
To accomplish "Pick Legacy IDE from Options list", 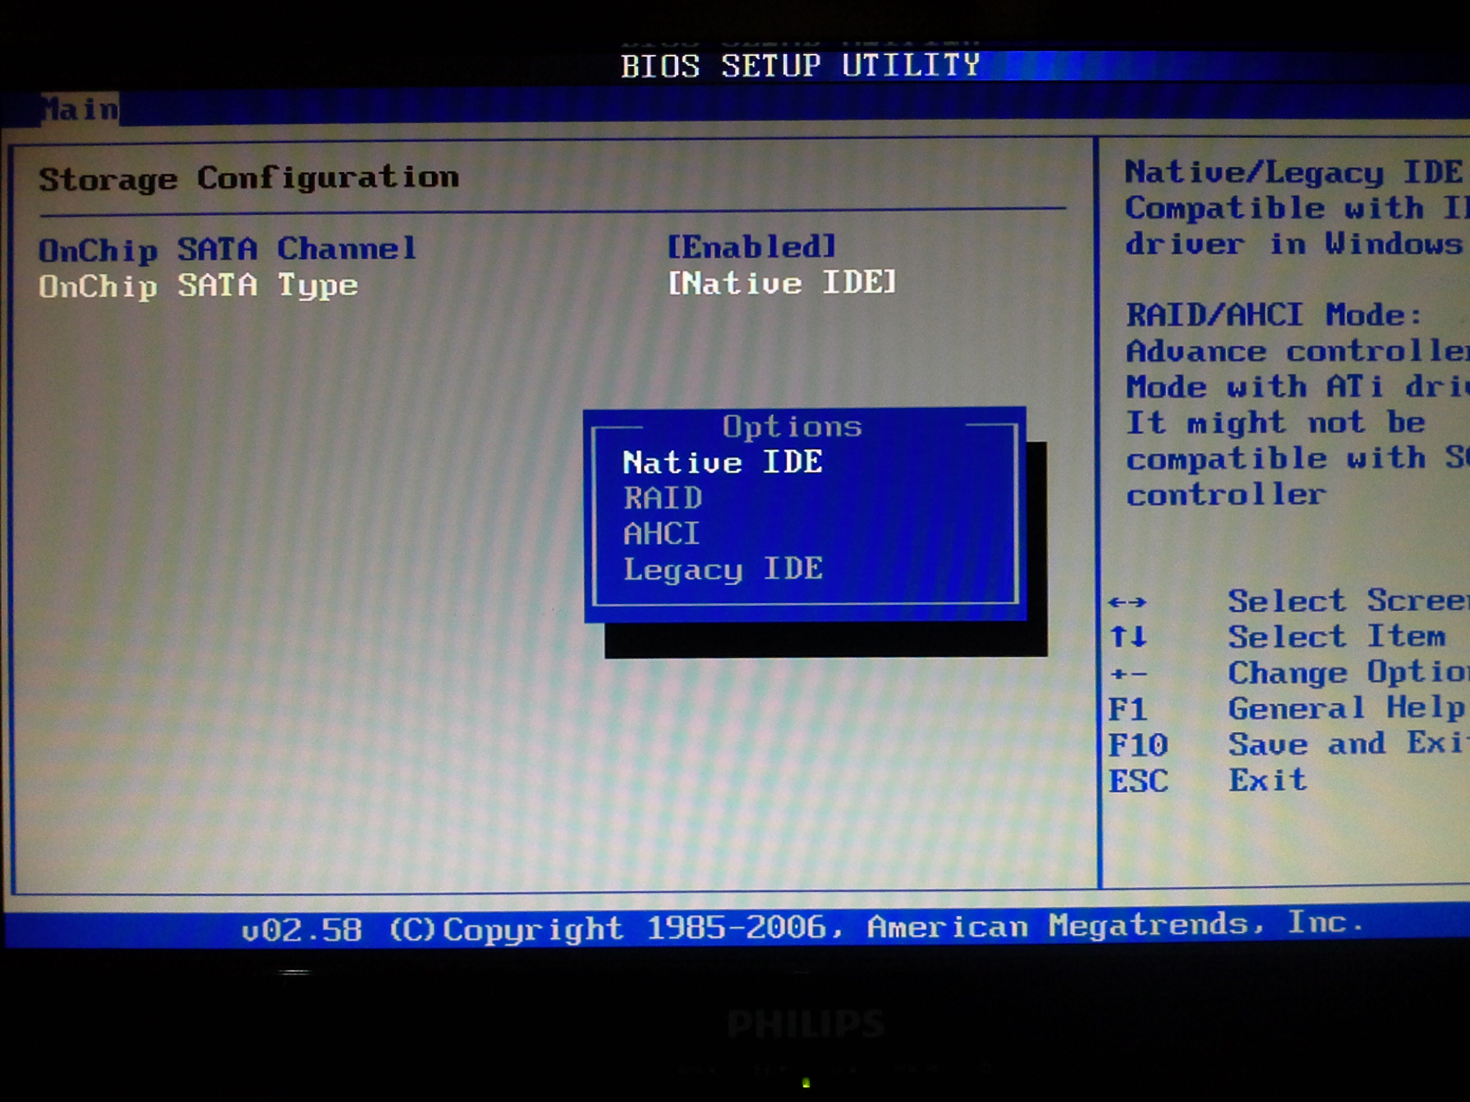I will pyautogui.click(x=723, y=569).
